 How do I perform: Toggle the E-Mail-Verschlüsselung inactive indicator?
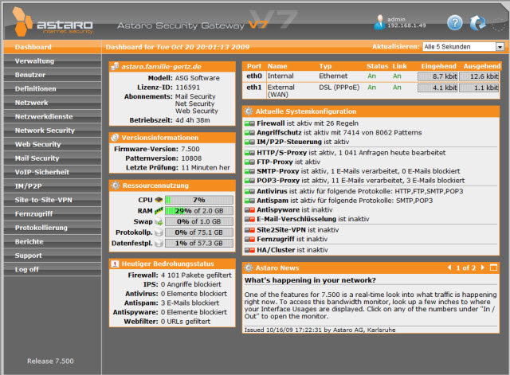tap(249, 219)
